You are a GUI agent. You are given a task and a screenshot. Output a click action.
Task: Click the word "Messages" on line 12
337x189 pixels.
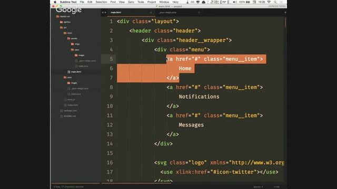(191, 125)
